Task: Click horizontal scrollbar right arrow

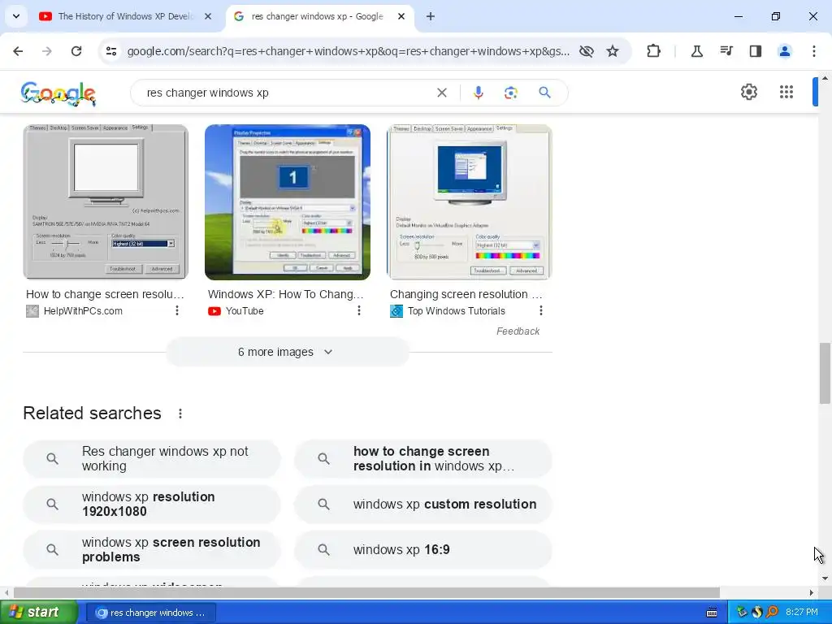Action: coord(812,592)
